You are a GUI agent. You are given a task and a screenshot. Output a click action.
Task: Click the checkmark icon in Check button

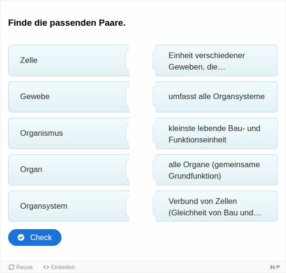click(21, 237)
